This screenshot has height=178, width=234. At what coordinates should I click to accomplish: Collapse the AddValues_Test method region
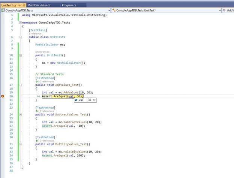point(21,85)
